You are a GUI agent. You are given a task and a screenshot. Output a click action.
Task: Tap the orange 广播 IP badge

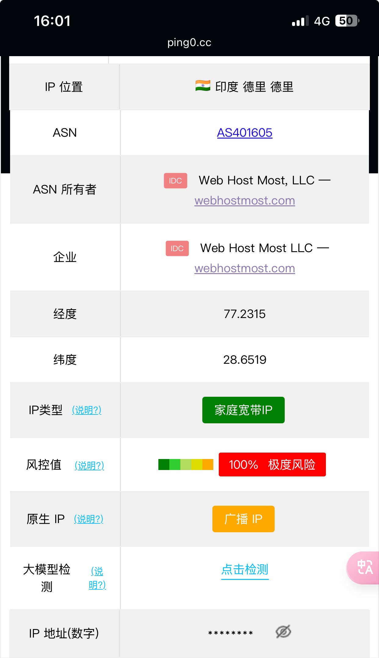pyautogui.click(x=243, y=519)
